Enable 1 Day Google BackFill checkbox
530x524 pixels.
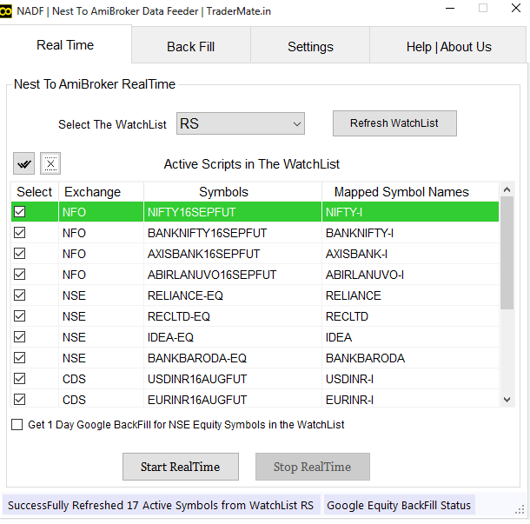[x=17, y=425]
